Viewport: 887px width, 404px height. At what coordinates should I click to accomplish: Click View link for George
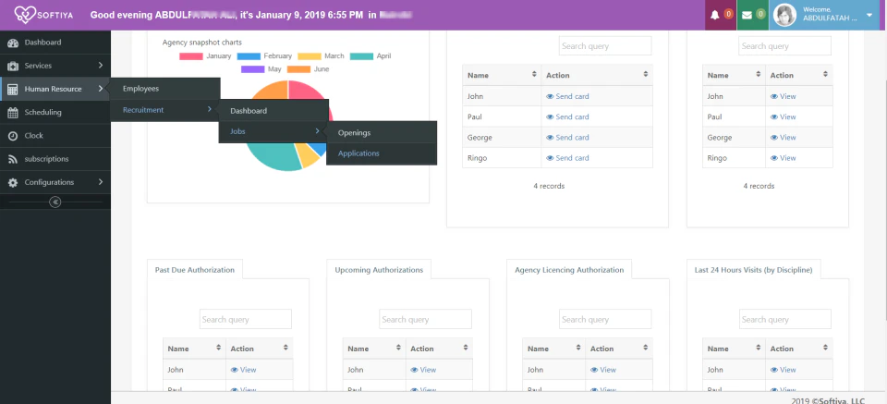(x=783, y=138)
